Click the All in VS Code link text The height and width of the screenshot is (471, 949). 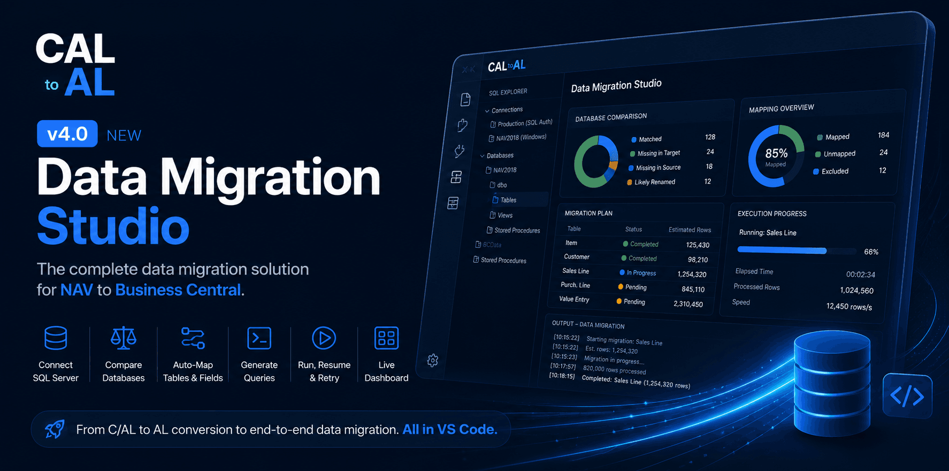tap(450, 429)
